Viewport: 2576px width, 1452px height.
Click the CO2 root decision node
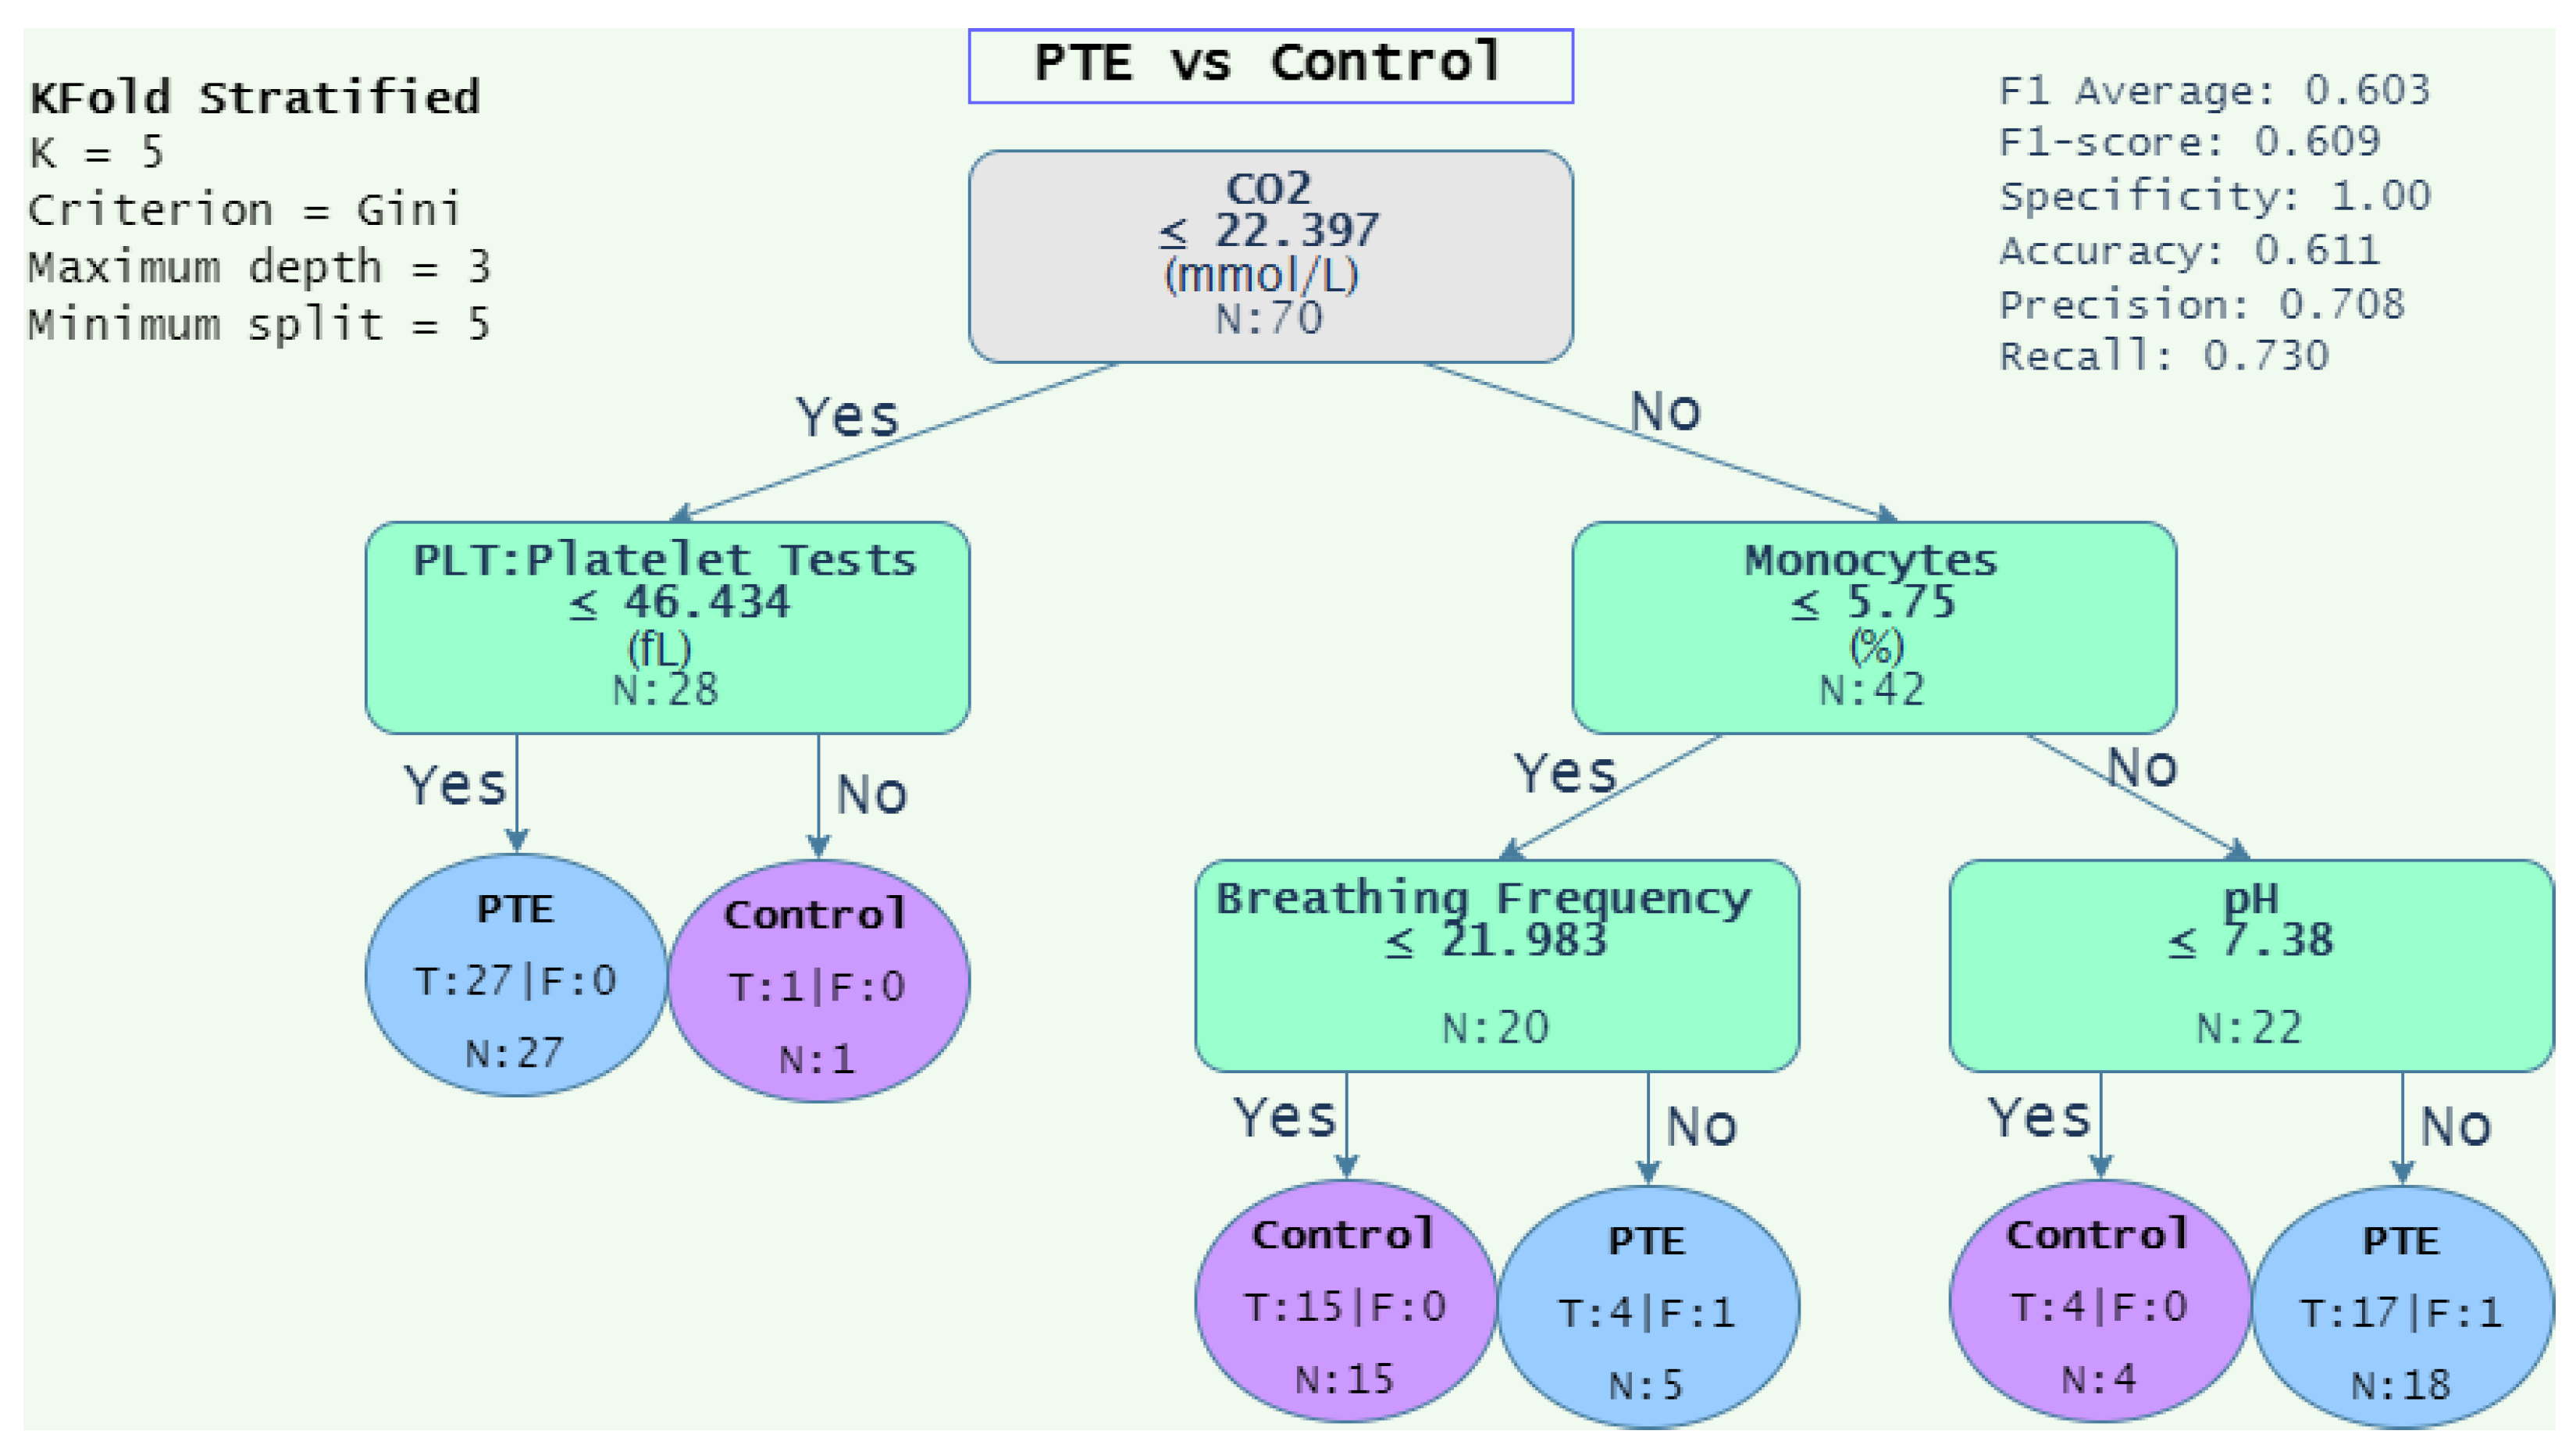tap(1270, 256)
